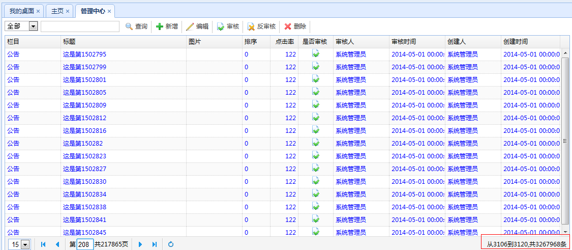Viewport: 572px width, 250px height.
Task: Click the audited check icon for row 这是第1502799
Action: pos(316,67)
